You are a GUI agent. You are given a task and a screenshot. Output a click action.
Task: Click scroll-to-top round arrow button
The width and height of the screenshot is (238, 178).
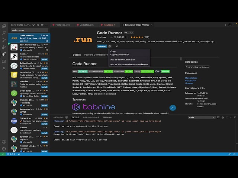173,108
